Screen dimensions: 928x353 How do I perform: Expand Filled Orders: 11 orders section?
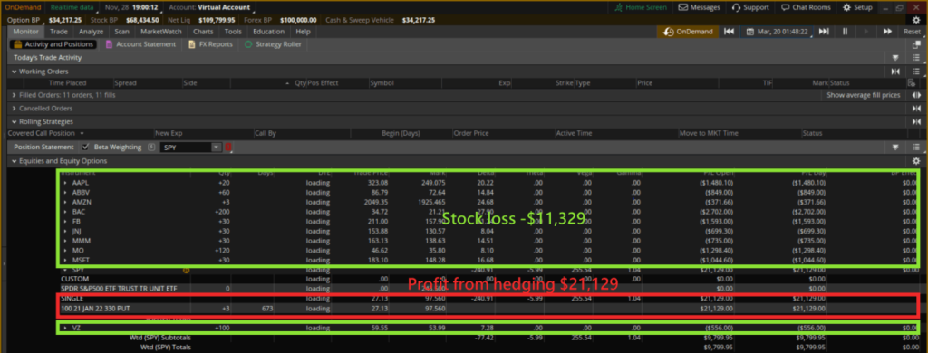click(x=14, y=95)
